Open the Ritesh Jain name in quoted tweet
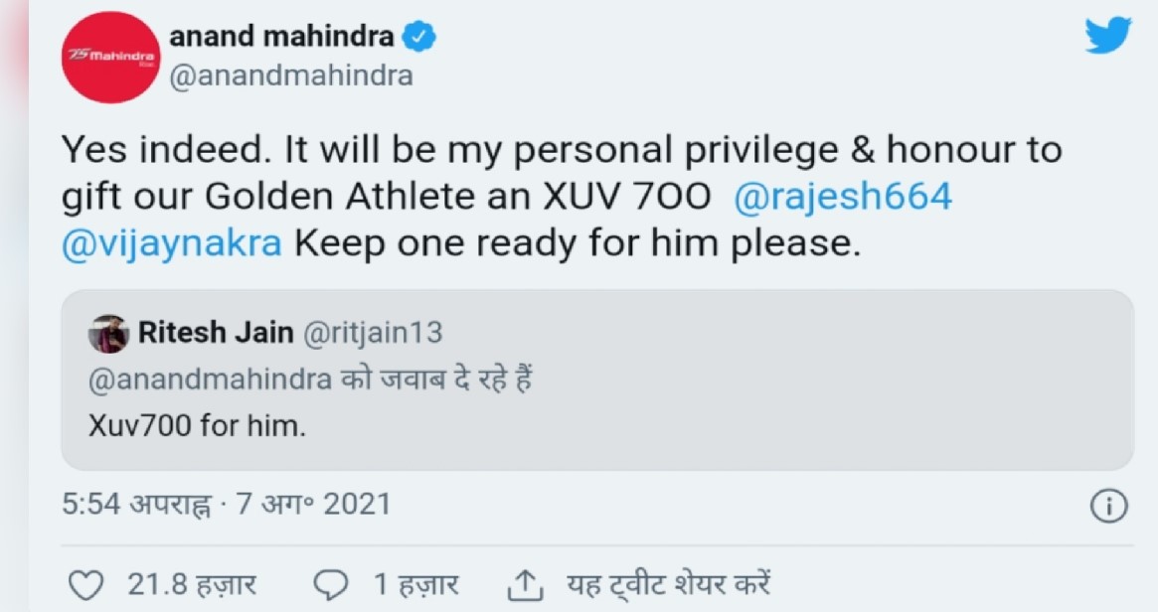 point(216,334)
